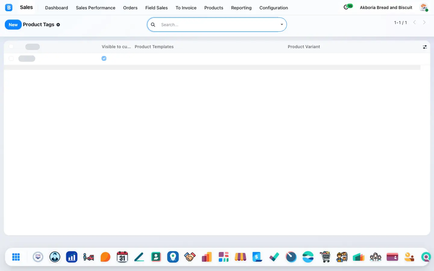Viewport: 434px width, 271px height.
Task: Open the people group employees app
Action: 376,257
